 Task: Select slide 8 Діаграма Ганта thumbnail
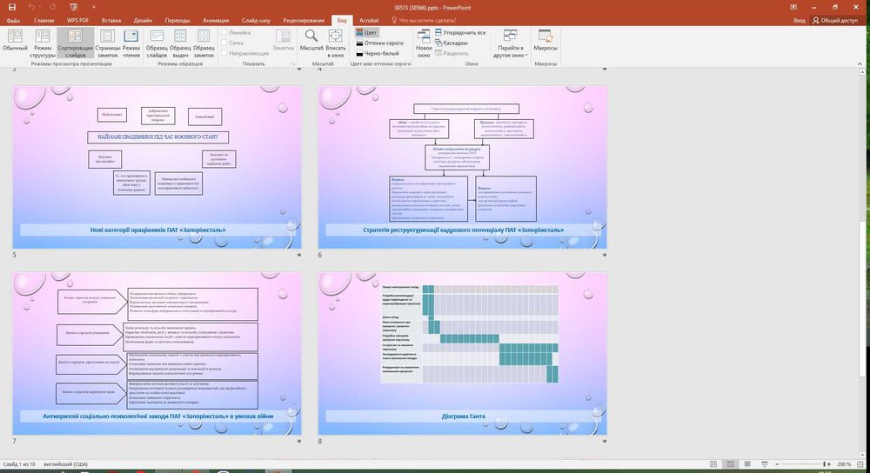pyautogui.click(x=462, y=353)
